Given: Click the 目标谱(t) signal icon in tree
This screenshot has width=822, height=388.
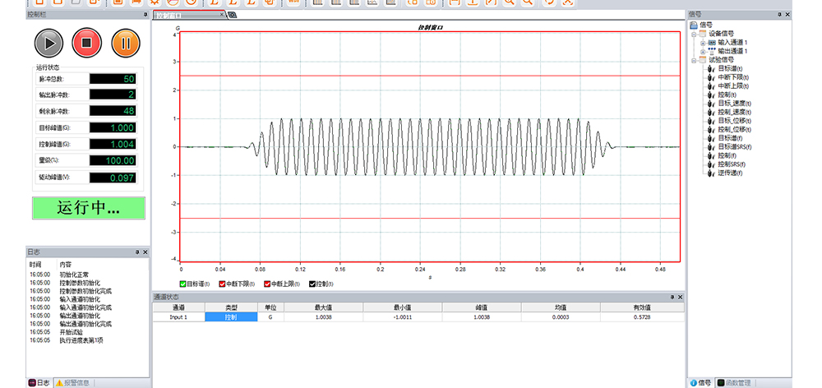Looking at the screenshot, I should 710,68.
